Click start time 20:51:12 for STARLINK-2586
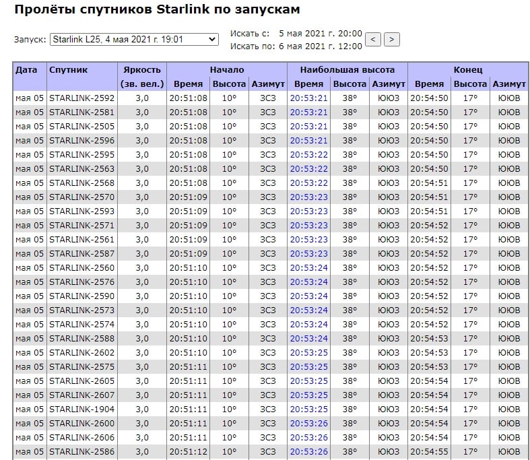 [189, 452]
